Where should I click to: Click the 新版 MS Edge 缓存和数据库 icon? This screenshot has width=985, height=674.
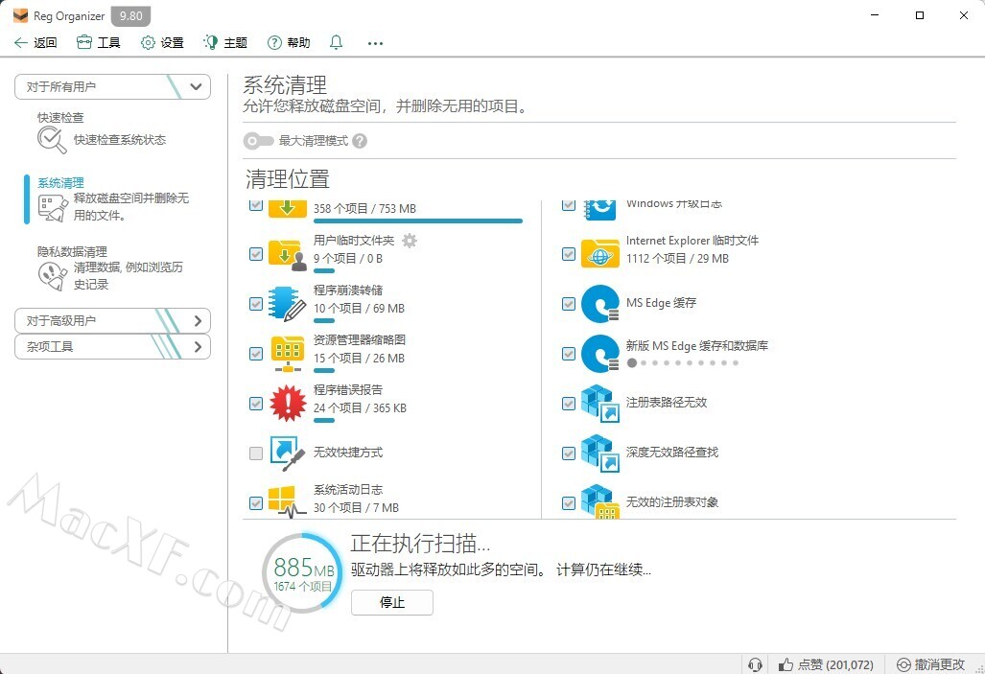600,354
